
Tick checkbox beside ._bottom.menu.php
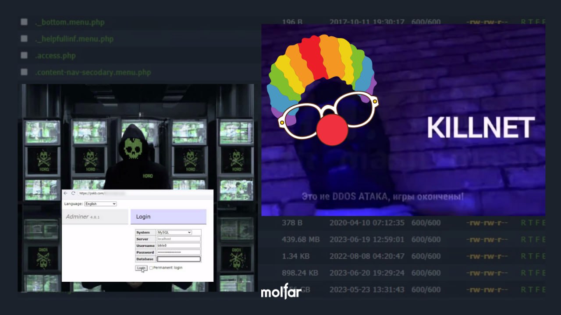24,22
